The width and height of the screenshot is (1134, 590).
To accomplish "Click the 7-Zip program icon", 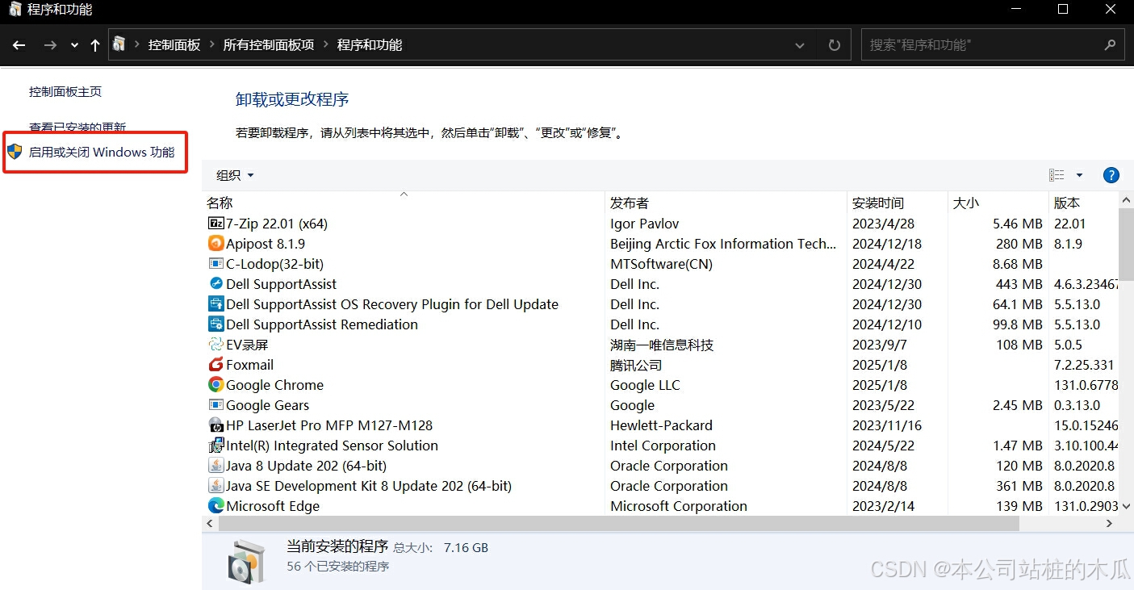I will (216, 224).
